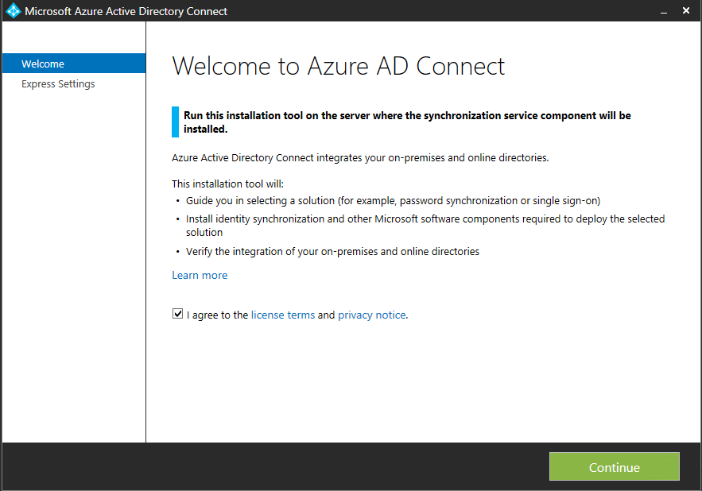Viewport: 702px width, 491px height.
Task: Click the green Continue button
Action: point(615,466)
